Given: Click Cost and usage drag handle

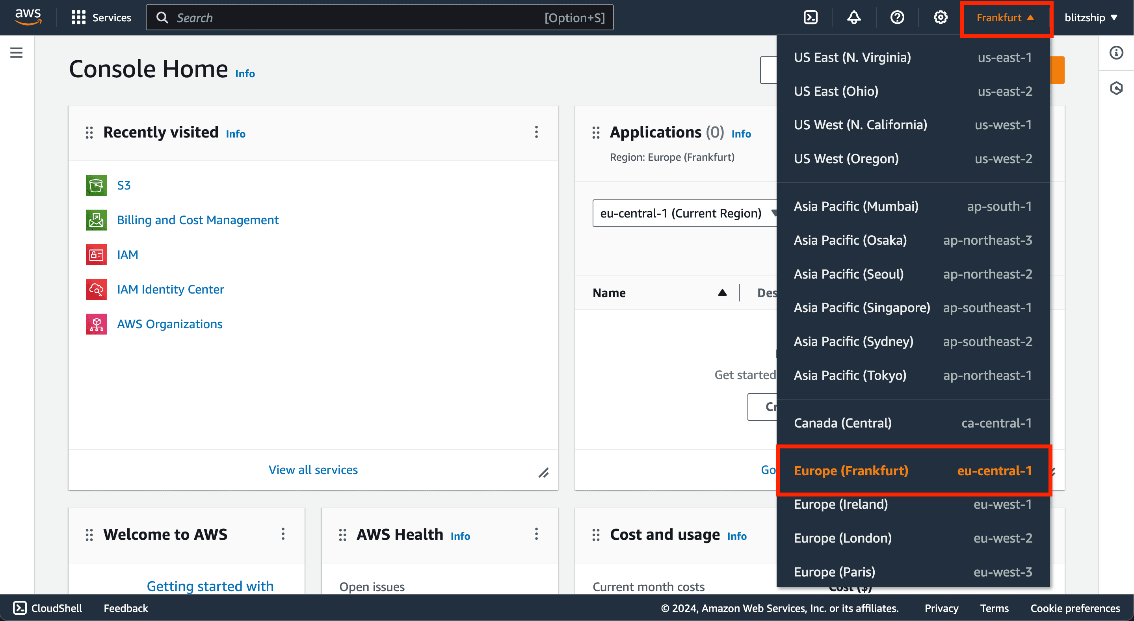Looking at the screenshot, I should 596,535.
